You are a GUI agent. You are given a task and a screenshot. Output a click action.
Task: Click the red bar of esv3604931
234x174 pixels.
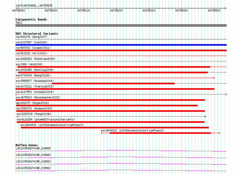(x=160, y=133)
